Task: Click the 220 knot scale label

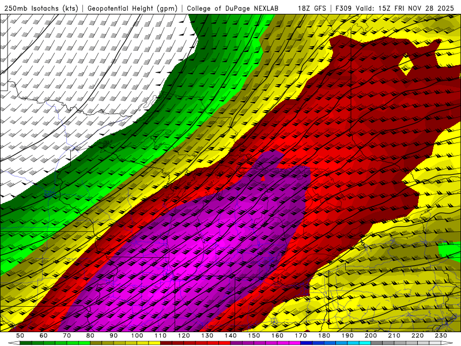Action: point(417,336)
